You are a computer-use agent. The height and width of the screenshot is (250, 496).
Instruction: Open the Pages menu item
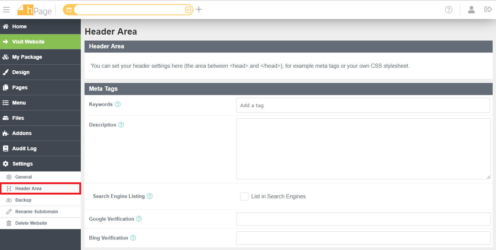[40, 87]
